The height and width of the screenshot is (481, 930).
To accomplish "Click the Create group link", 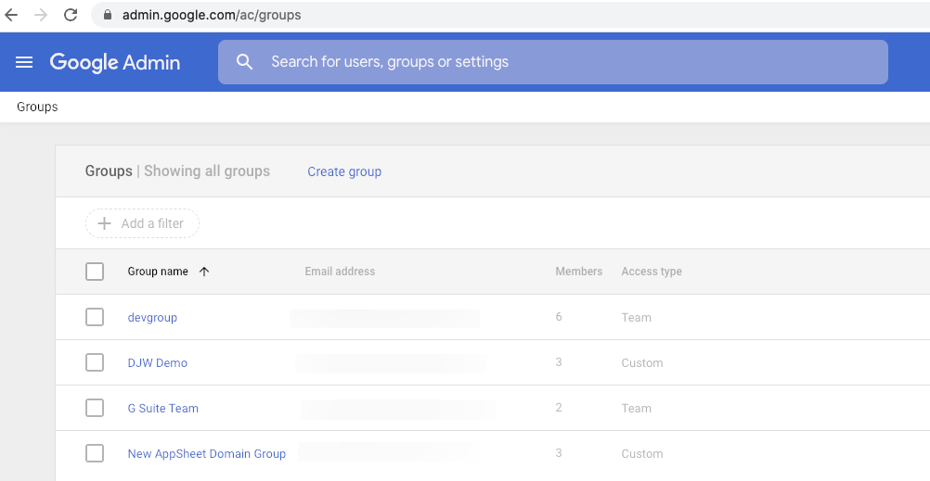I will point(344,171).
